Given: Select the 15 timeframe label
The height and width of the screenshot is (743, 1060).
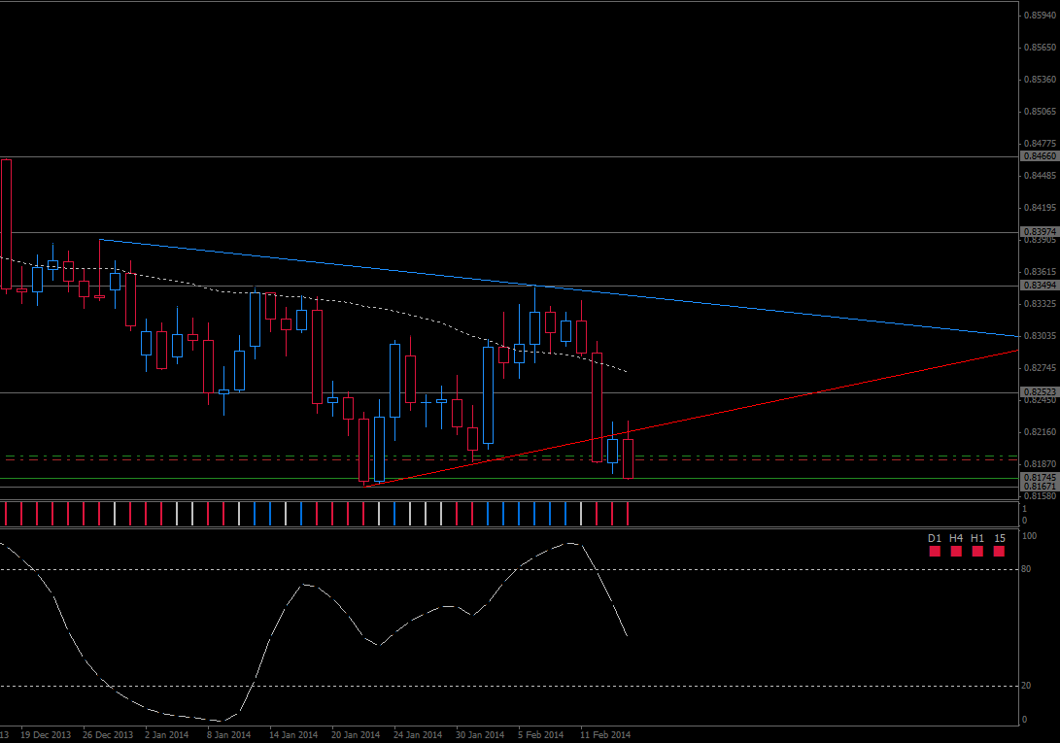Looking at the screenshot, I should click(x=1000, y=538).
